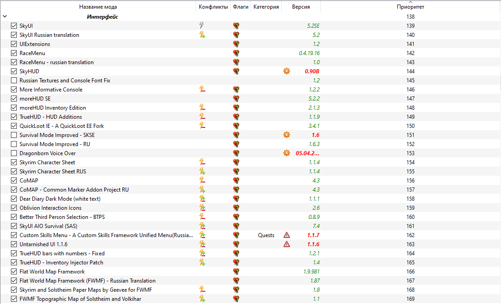Image resolution: width=501 pixels, height=304 pixels.
Task: Click warning triangle icon for Custom Skills Menu
Action: [x=287, y=235]
